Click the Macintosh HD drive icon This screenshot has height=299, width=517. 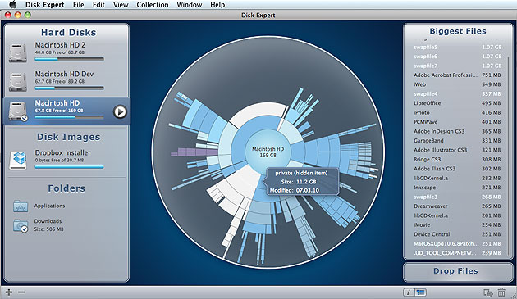[x=18, y=111]
